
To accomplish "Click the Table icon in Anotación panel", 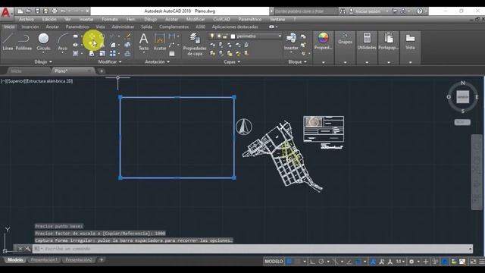I will 172,54.
